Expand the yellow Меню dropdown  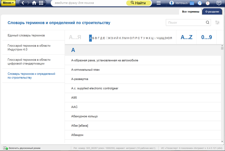pyautogui.click(x=8, y=3)
